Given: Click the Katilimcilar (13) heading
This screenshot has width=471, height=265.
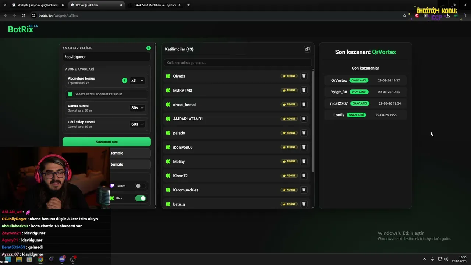Looking at the screenshot, I should coord(179,49).
